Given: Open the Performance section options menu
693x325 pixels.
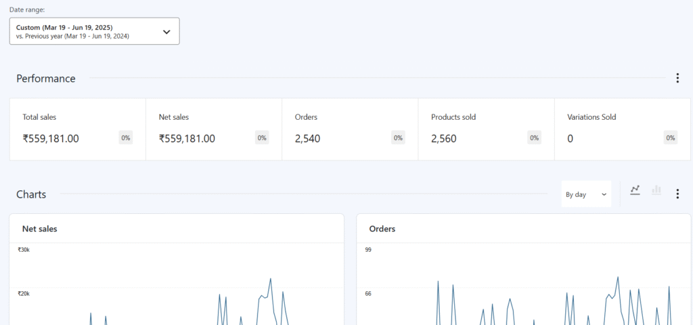Looking at the screenshot, I should pyautogui.click(x=677, y=79).
